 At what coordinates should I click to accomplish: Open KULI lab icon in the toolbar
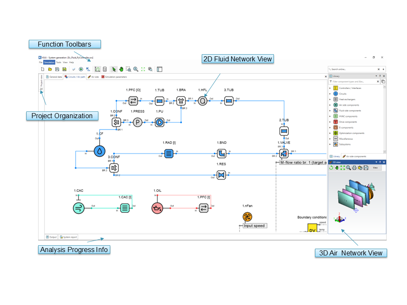[88, 69]
